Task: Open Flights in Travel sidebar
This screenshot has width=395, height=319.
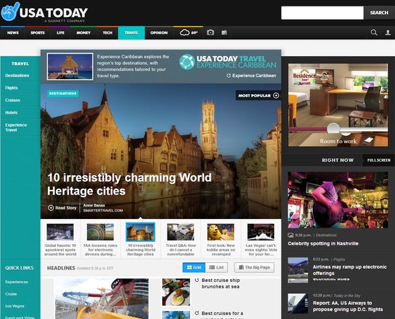Action: (11, 88)
